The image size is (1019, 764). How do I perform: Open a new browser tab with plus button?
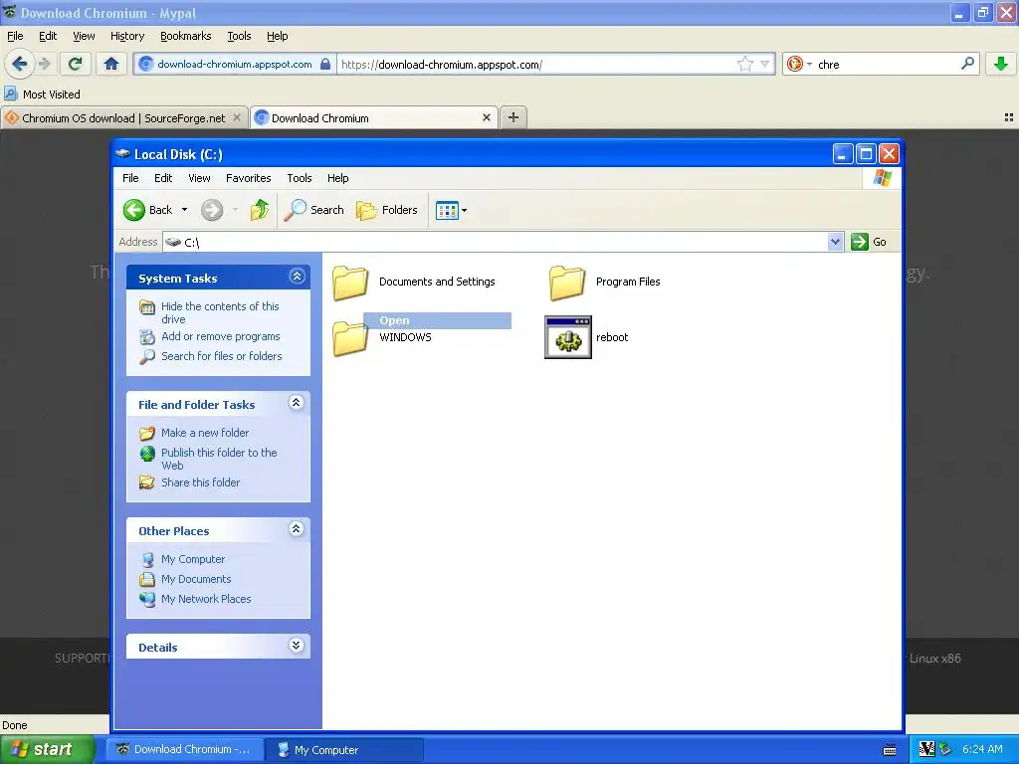(513, 117)
